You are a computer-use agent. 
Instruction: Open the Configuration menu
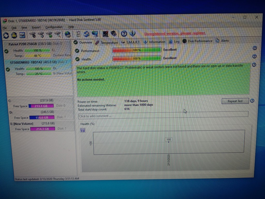[x=54, y=27]
